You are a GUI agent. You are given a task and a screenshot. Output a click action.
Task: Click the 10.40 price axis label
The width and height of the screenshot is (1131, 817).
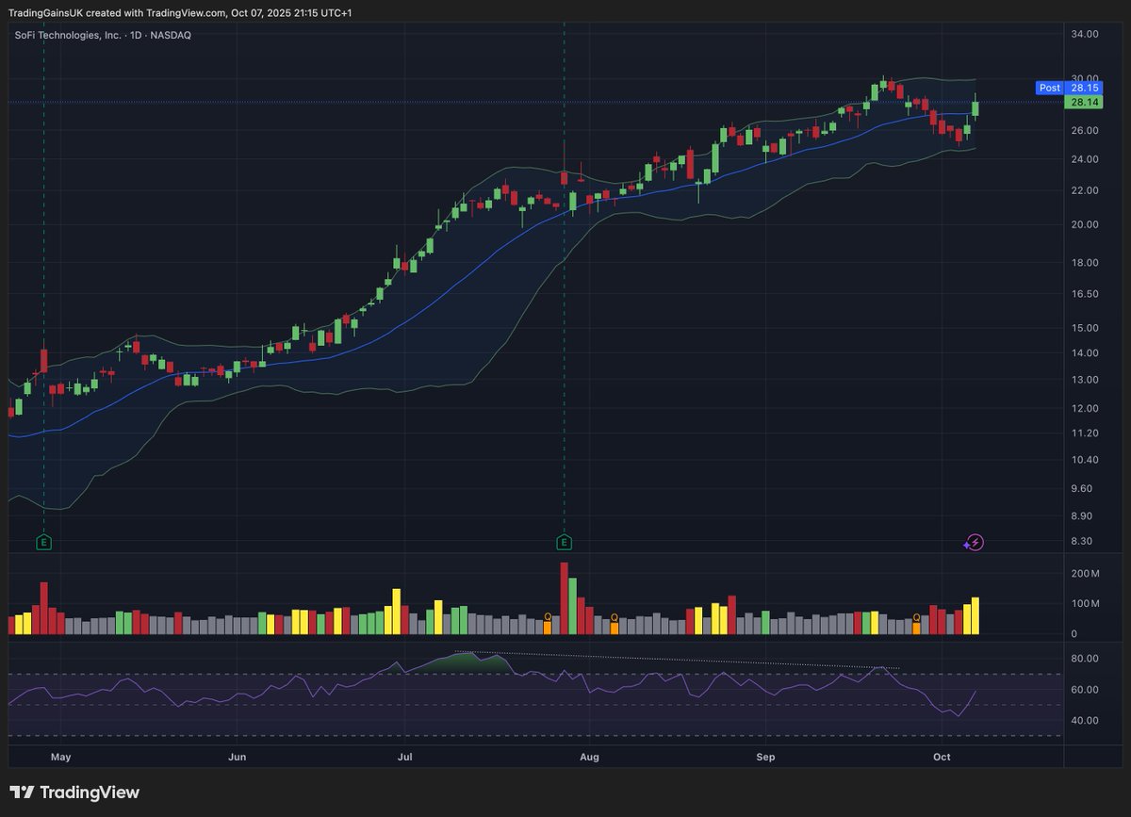point(1086,460)
